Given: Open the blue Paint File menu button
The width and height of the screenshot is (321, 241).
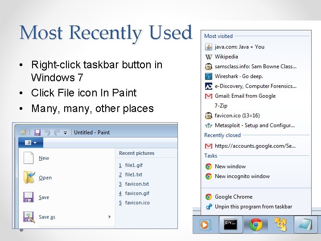Looking at the screenshot, I should (x=31, y=142).
